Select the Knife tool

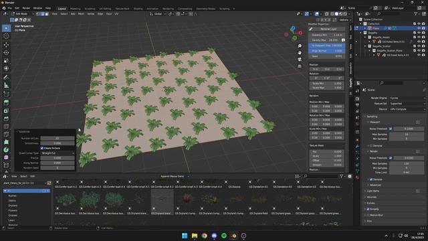point(6,134)
